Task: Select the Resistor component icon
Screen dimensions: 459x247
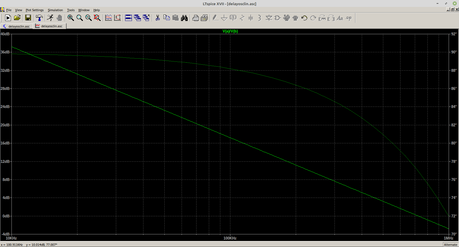Action: point(242,18)
